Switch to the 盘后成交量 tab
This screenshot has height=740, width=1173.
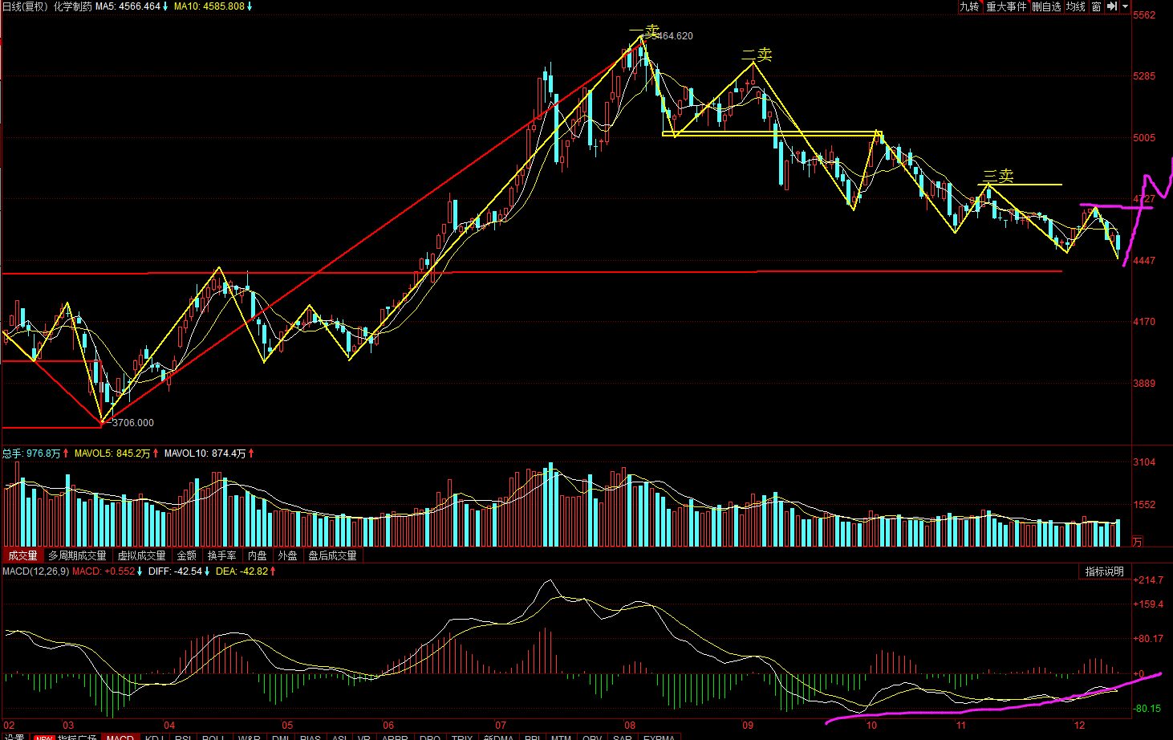click(332, 555)
